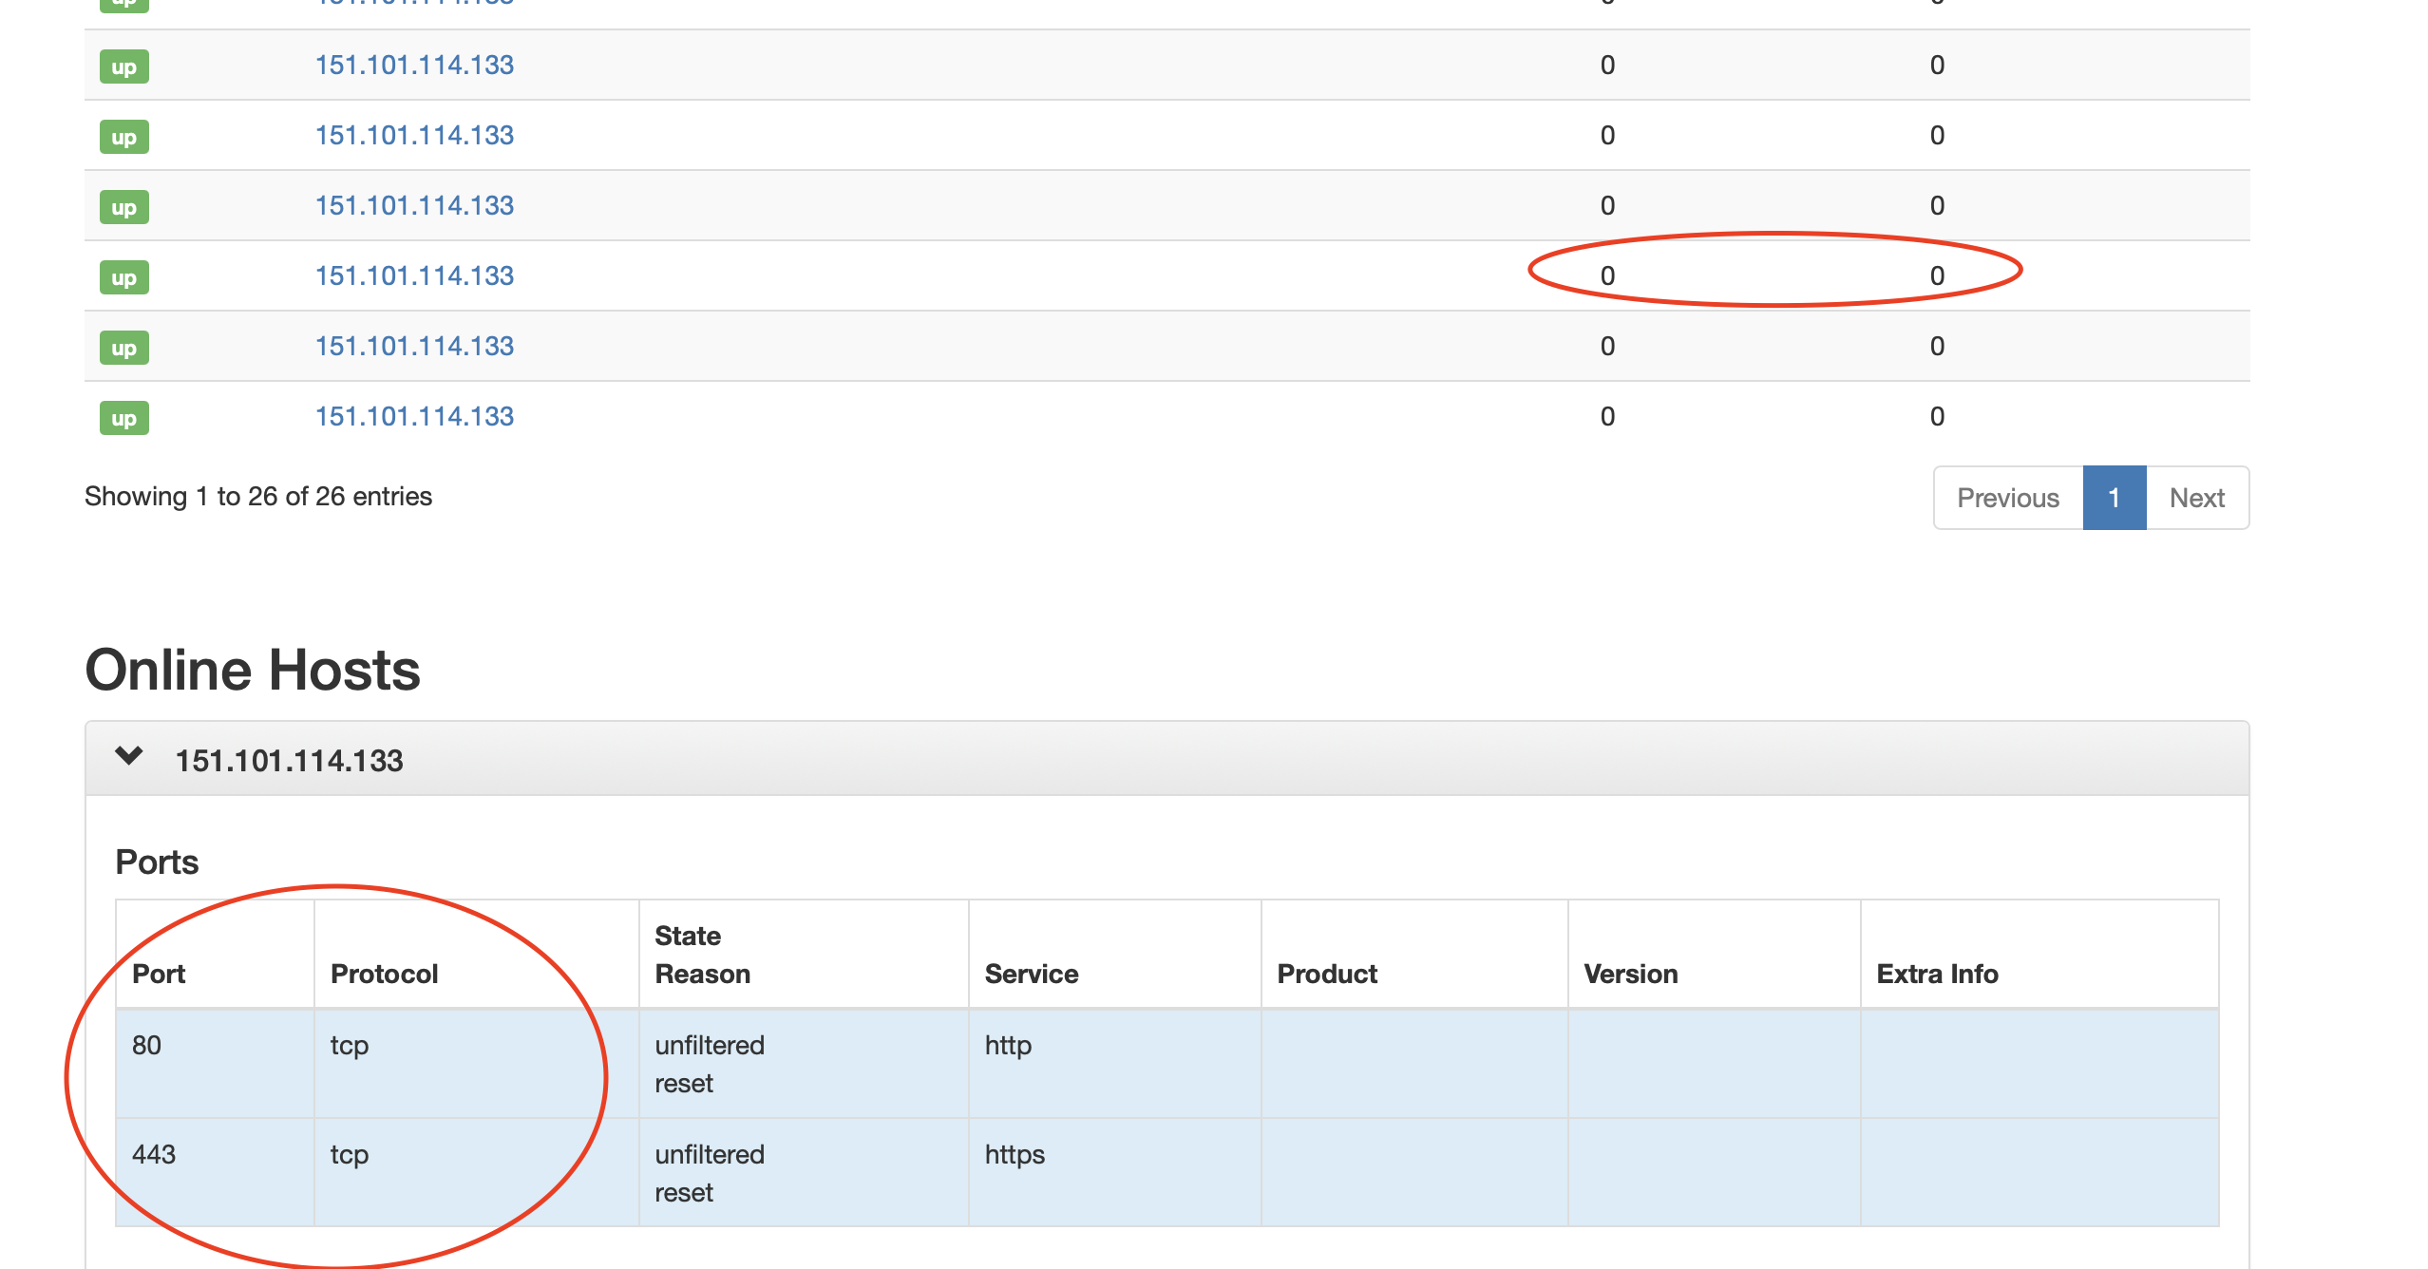Go to the Next page
Image resolution: width=2428 pixels, height=1269 pixels.
(2197, 498)
